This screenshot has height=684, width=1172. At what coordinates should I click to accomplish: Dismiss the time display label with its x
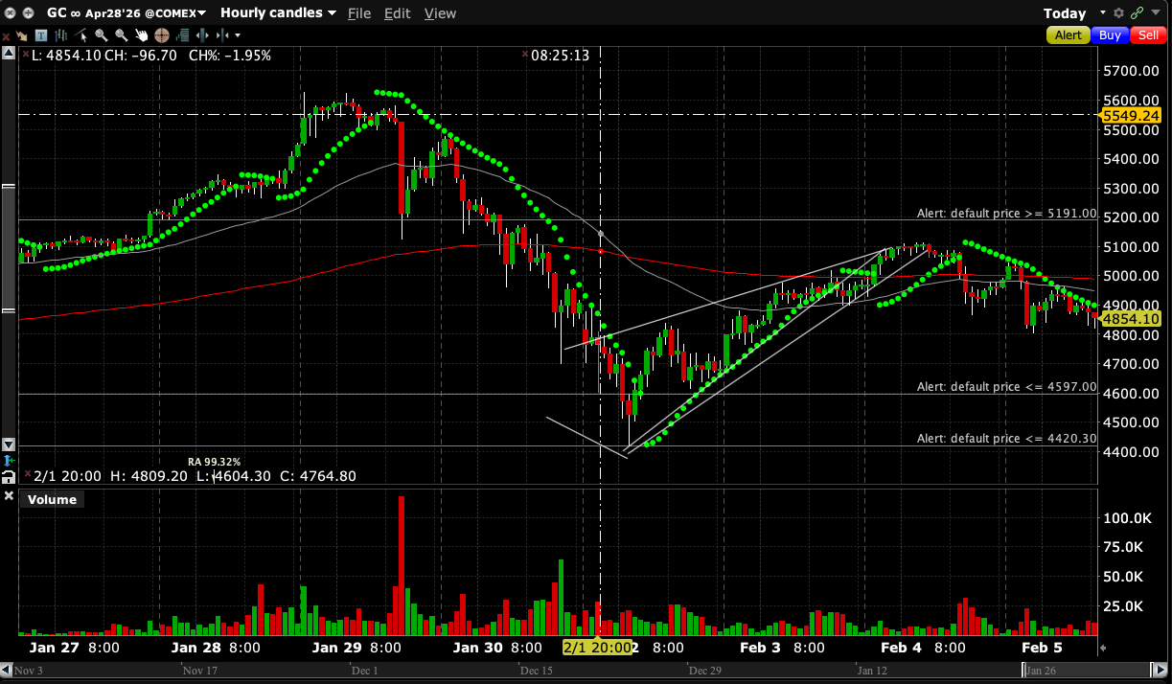(x=524, y=56)
